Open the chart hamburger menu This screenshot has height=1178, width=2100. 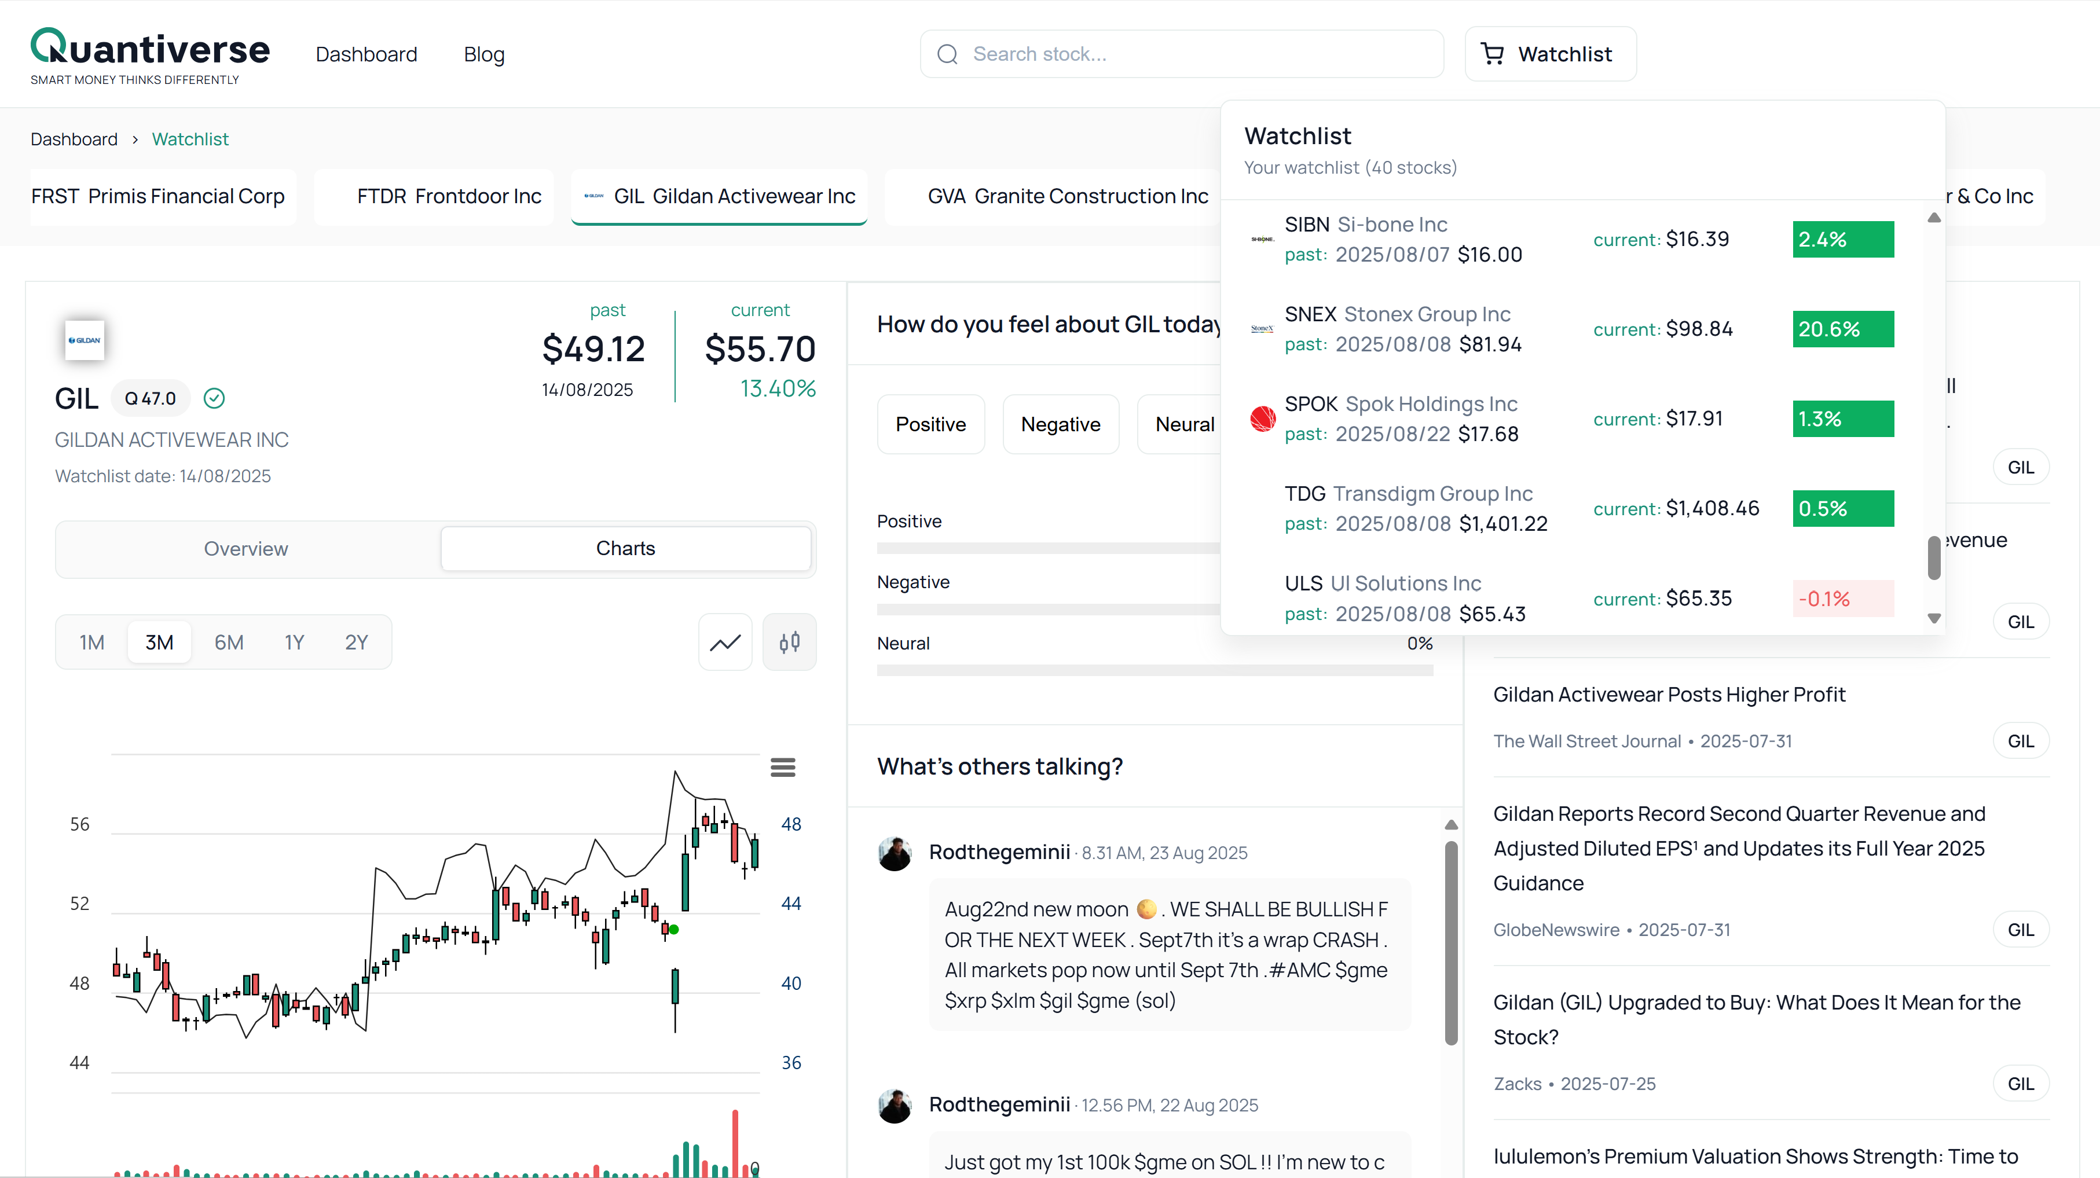pyautogui.click(x=783, y=767)
